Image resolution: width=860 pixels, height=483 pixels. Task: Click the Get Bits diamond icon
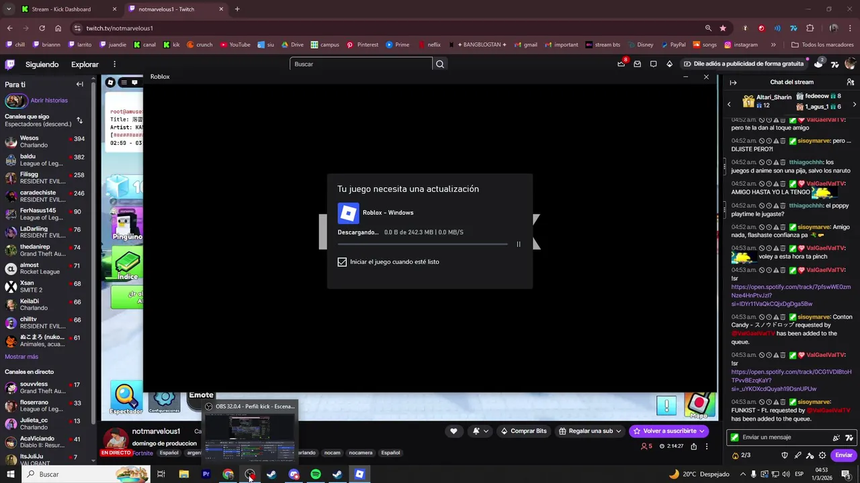tap(669, 64)
